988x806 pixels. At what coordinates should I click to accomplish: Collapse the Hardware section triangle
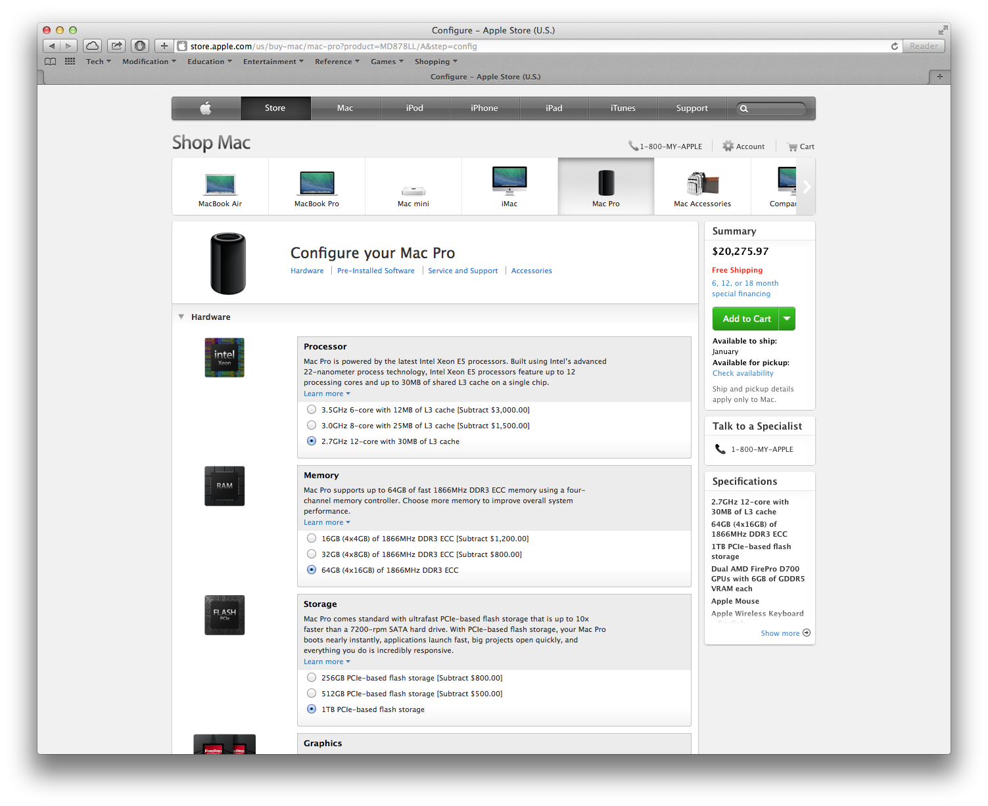(181, 317)
